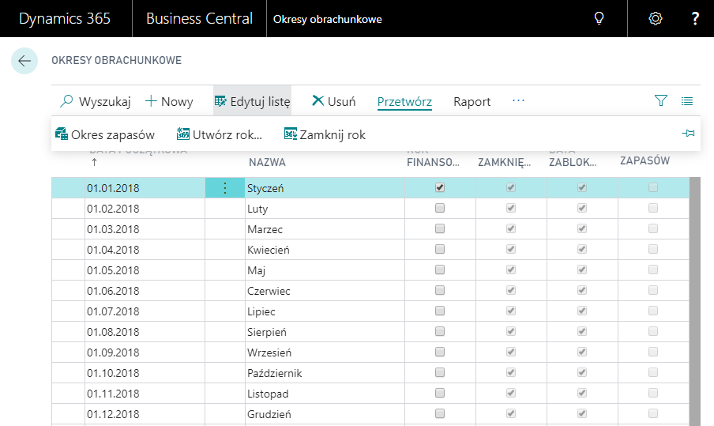Sort by the ZAMKNIĘ... column header

pyautogui.click(x=504, y=162)
